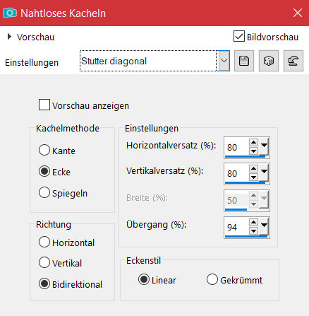
Task: Click the blue slider bar under Übergang
Action: tap(246, 236)
